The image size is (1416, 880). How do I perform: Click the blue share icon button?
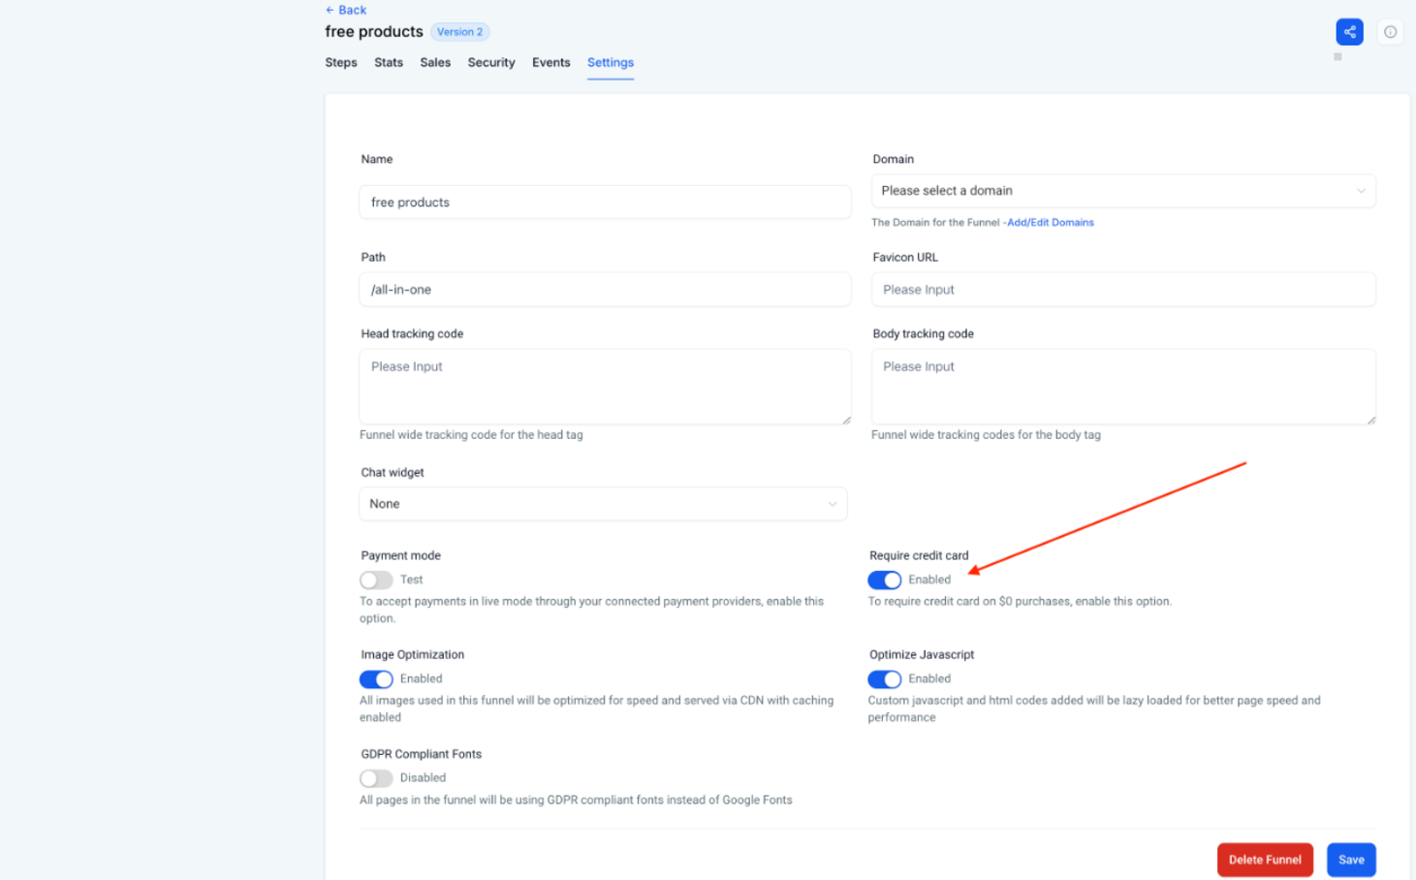[1349, 32]
